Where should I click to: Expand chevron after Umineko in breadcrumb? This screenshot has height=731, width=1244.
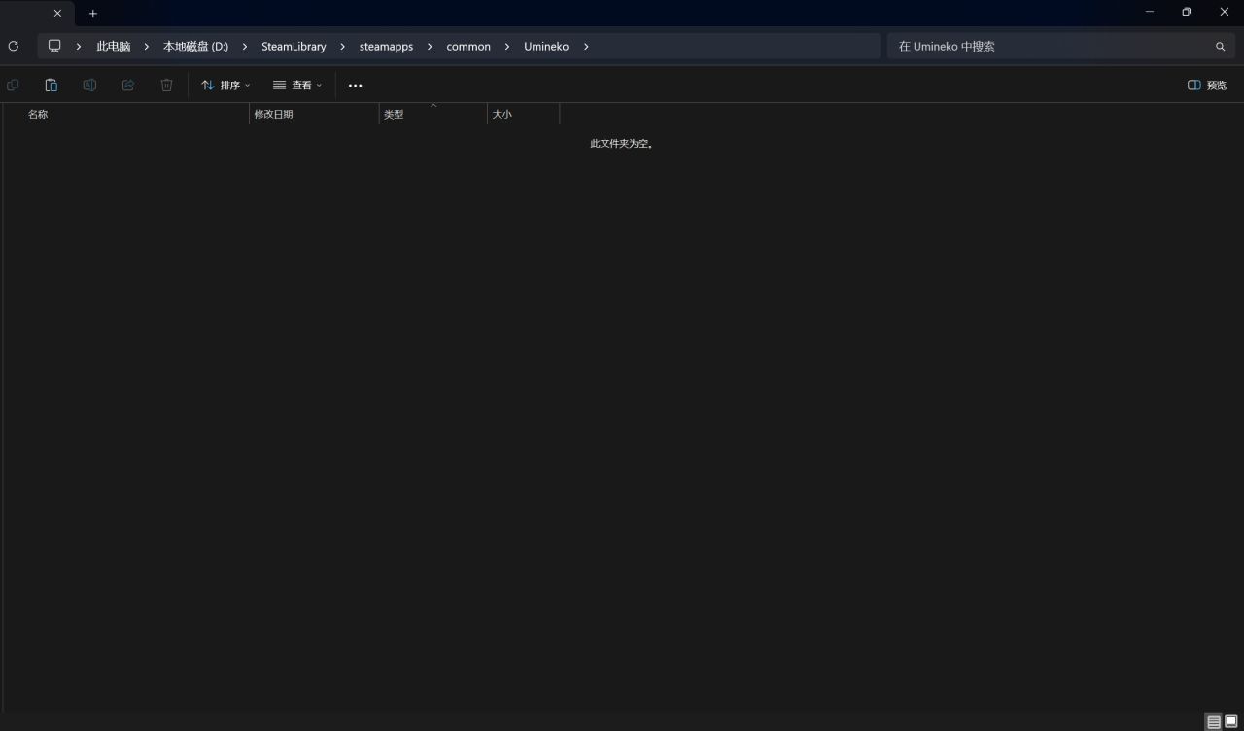click(x=586, y=46)
